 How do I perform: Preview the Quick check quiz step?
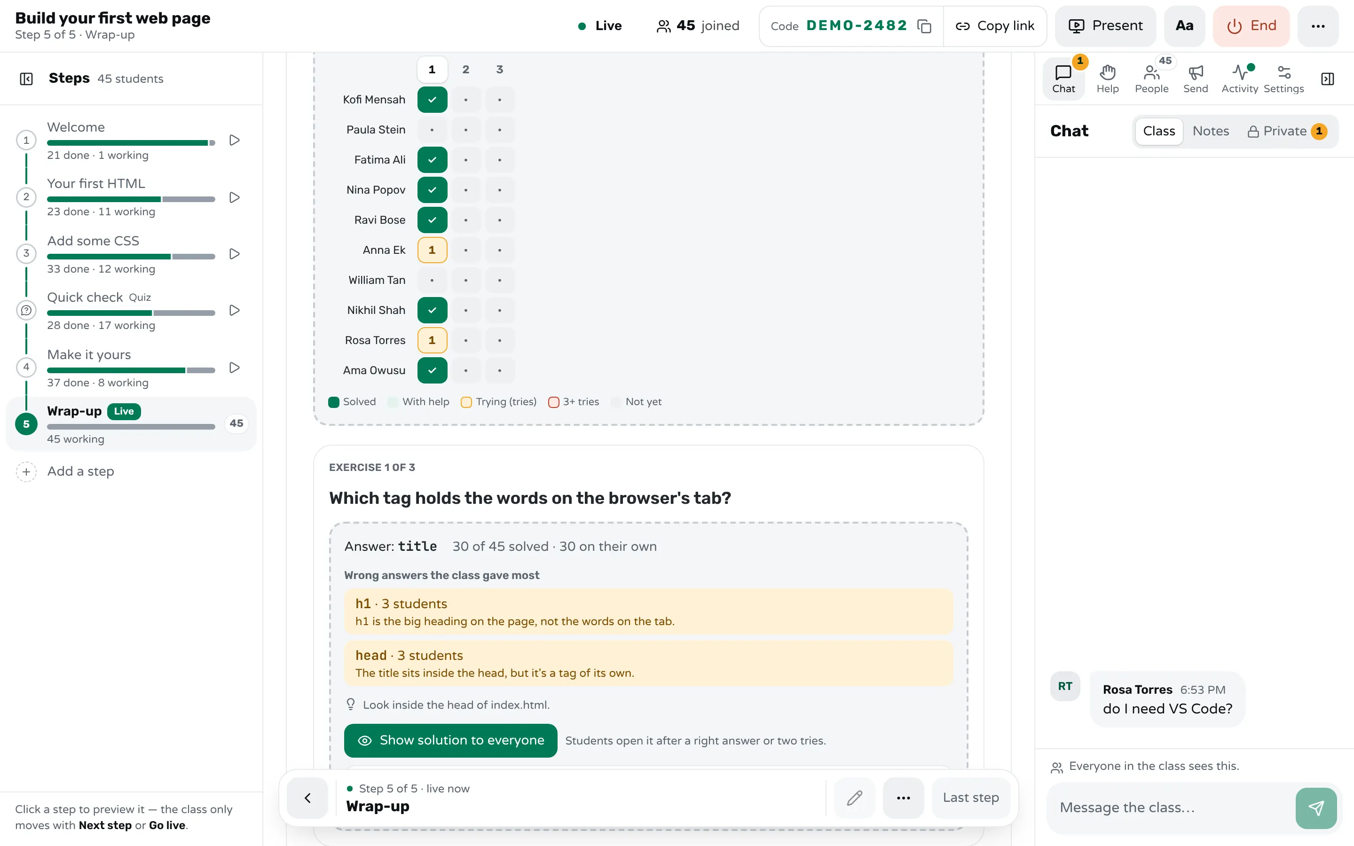(x=235, y=311)
